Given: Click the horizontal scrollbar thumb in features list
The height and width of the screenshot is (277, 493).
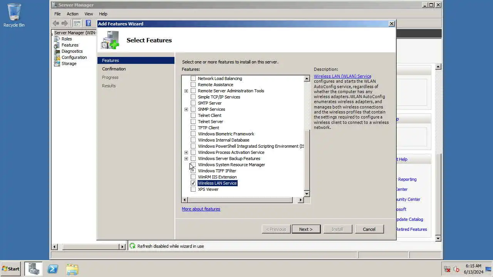Looking at the screenshot, I should pyautogui.click(x=240, y=200).
